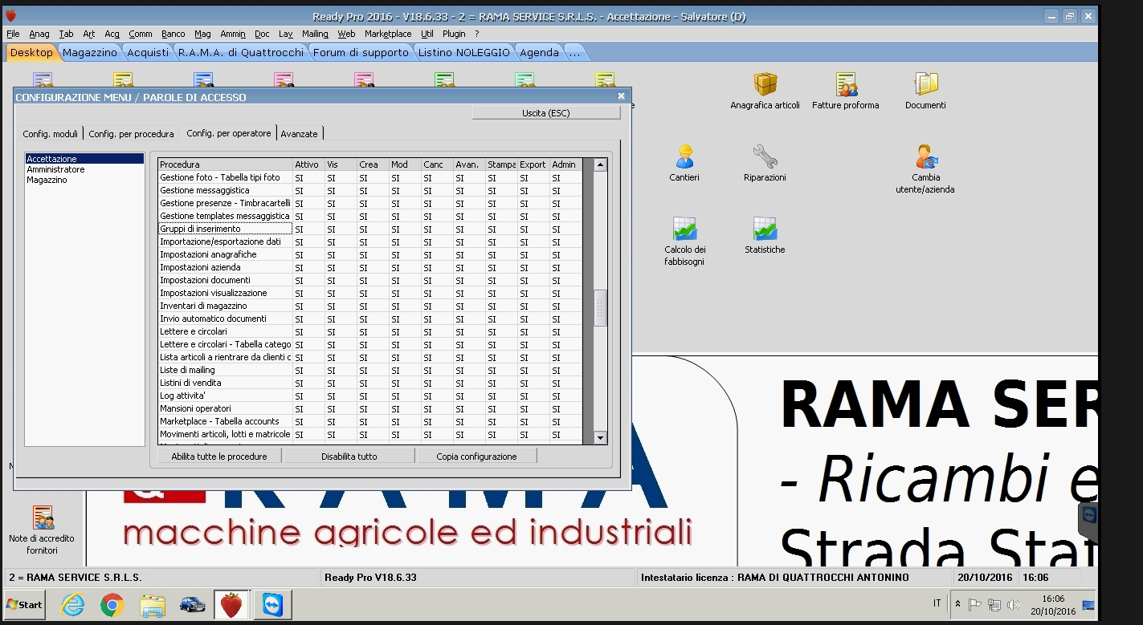Close the Configurazione Menu dialog
Image resolution: width=1143 pixels, height=625 pixels.
pos(621,96)
